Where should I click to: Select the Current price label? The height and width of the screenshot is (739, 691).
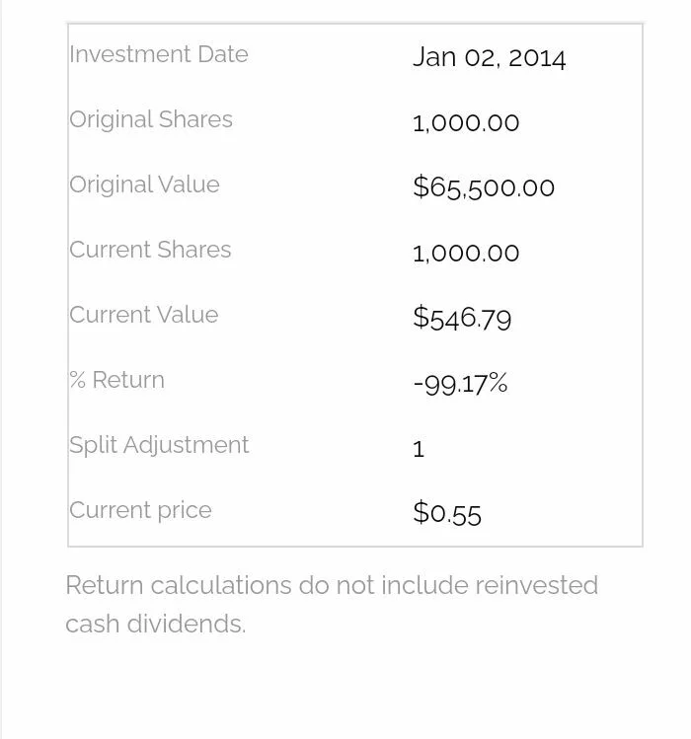[140, 510]
